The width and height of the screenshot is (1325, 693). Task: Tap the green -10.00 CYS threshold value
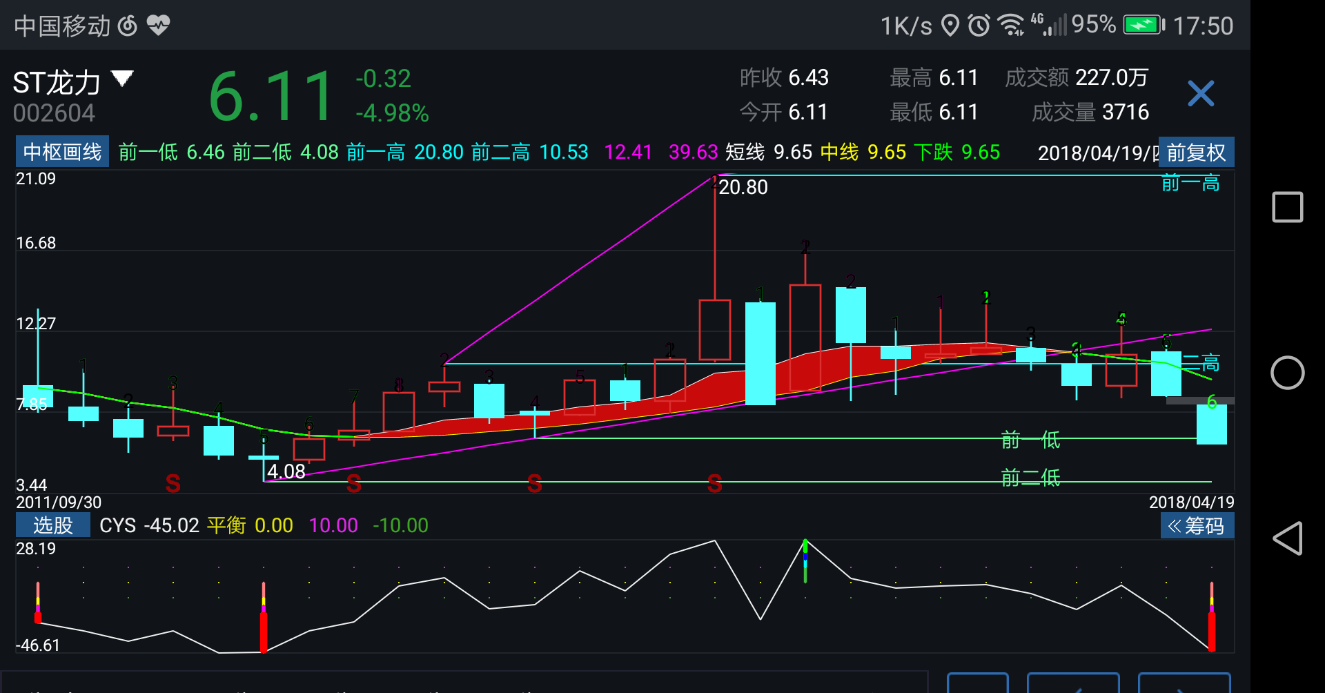(400, 525)
